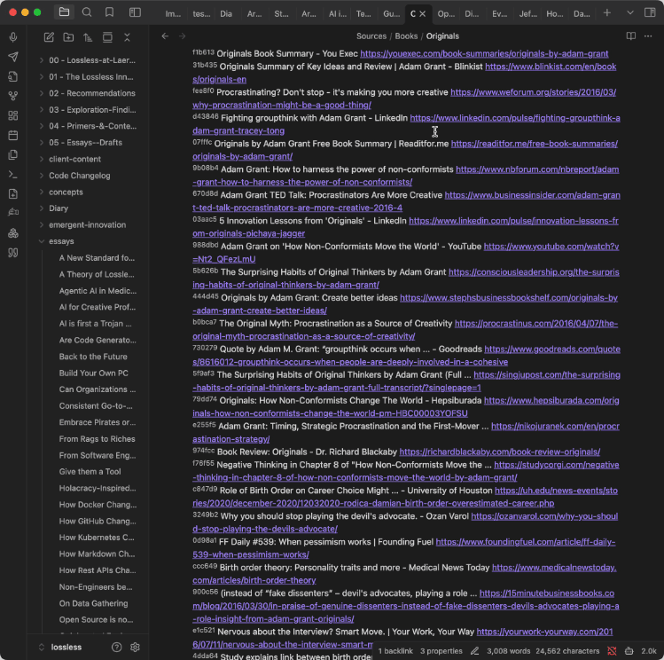Click copy documents ribbon icon
Screen dimensions: 664x660
(13, 155)
